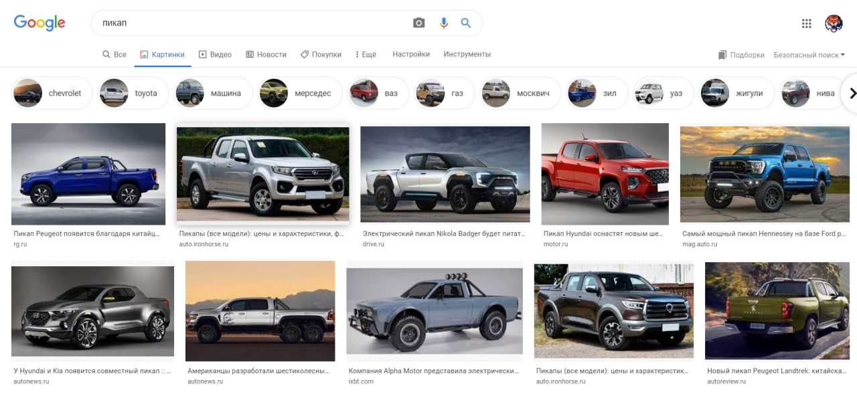Open the 'Покупки' tab
This screenshot has width=857, height=394.
(x=321, y=54)
